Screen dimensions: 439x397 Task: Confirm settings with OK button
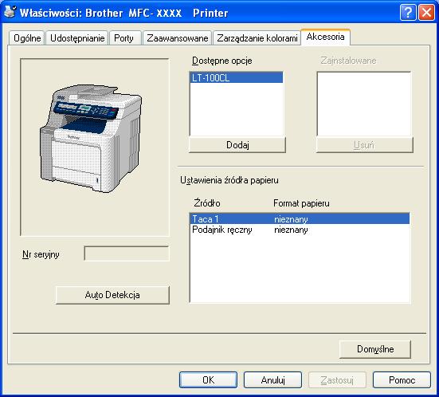tap(208, 380)
